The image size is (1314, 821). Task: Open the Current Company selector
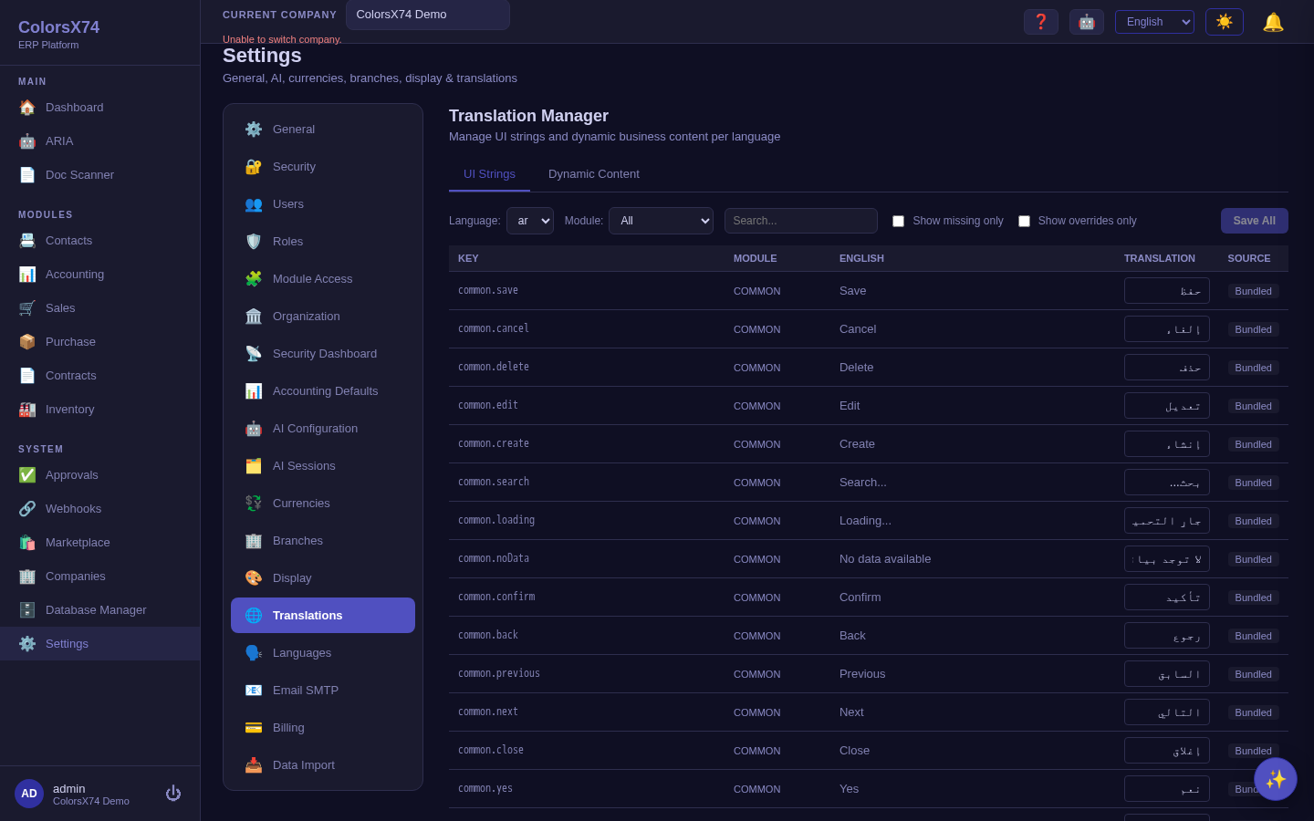(x=428, y=15)
